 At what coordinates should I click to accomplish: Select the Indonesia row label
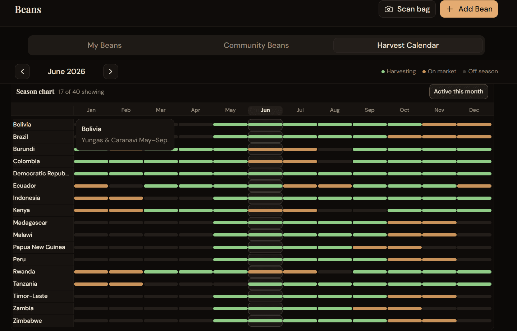tap(26, 198)
